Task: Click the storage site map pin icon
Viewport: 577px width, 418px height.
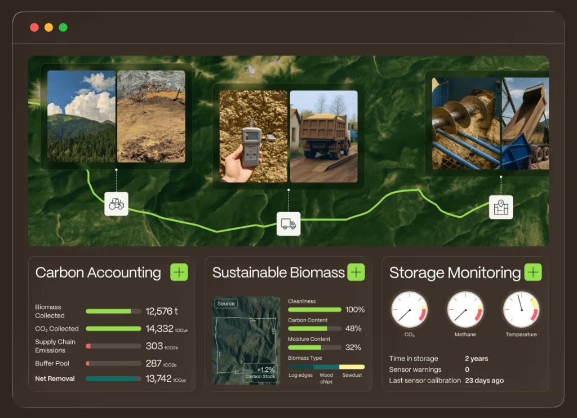Action: pos(500,207)
